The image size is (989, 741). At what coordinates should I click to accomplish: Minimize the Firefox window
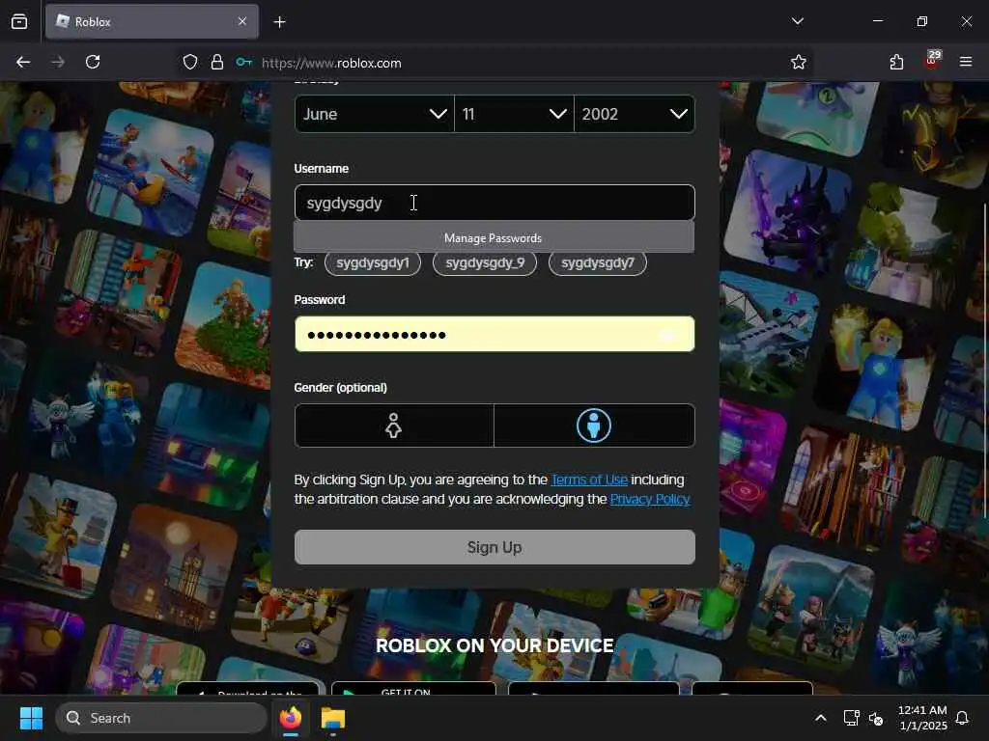(x=877, y=21)
